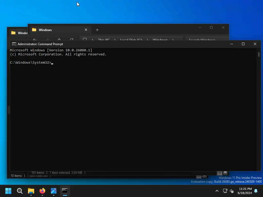The height and width of the screenshot is (197, 263).
Task: Click the Microsoft Corporation copyright line
Action: pos(58,54)
